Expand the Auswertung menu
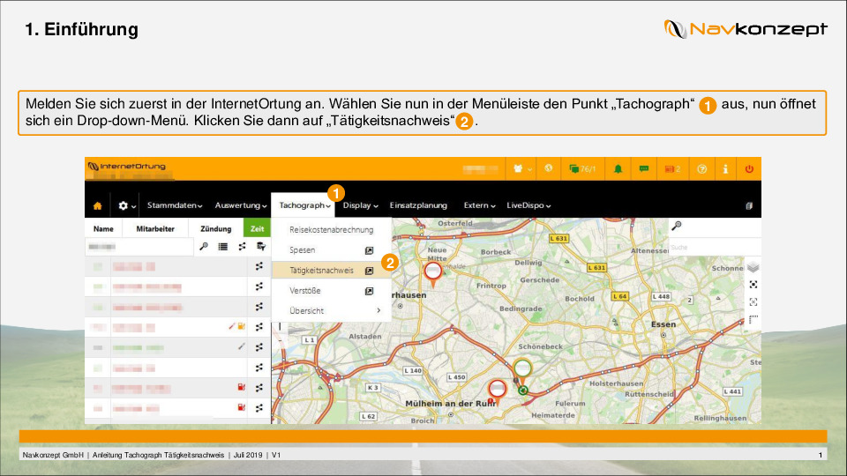The image size is (847, 476). (x=240, y=205)
